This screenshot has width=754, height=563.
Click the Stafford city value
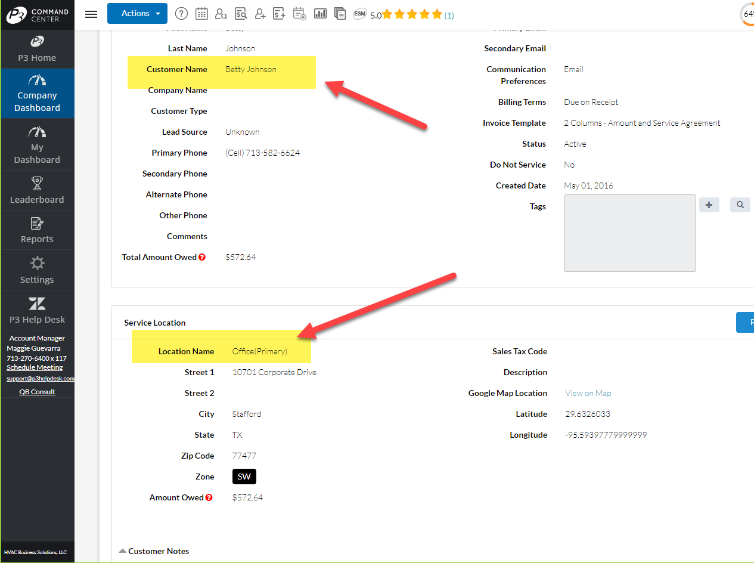[x=247, y=414]
